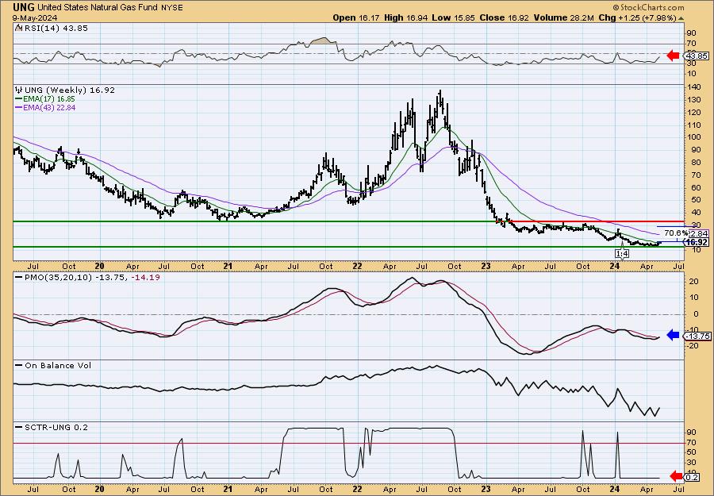The image size is (714, 496).
Task: Click the black On Balance Vol legend line
Action: pyautogui.click(x=19, y=366)
